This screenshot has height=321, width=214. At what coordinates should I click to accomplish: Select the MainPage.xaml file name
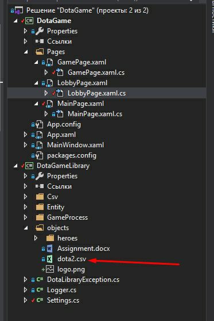[x=81, y=104]
